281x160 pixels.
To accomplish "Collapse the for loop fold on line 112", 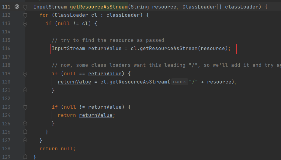I will pyautogui.click(x=25, y=15).
